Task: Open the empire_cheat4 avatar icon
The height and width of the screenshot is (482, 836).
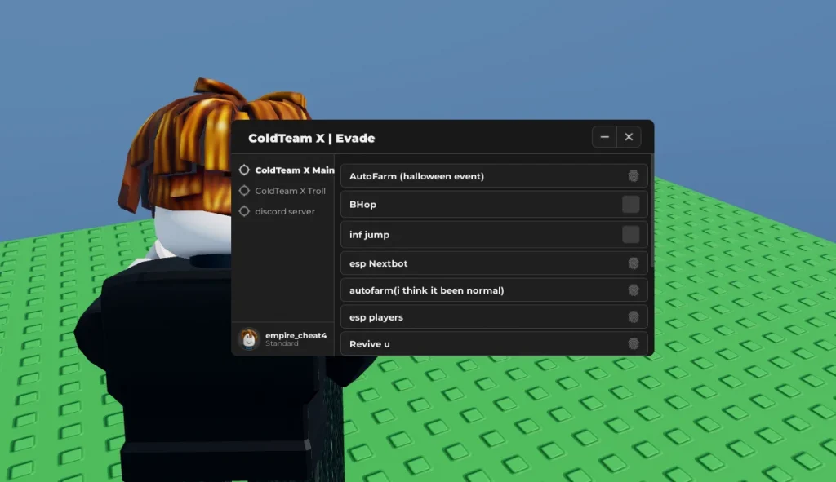Action: 249,339
